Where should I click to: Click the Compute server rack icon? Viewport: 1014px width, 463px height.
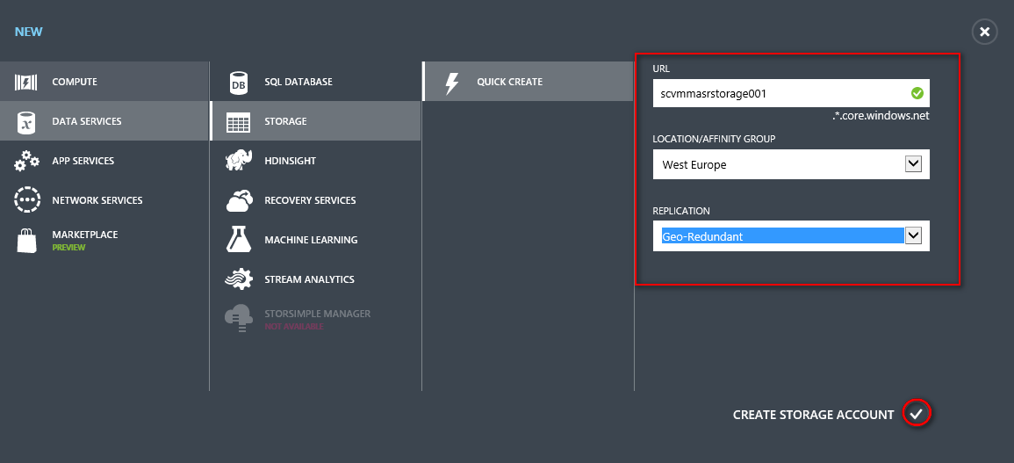(x=26, y=83)
